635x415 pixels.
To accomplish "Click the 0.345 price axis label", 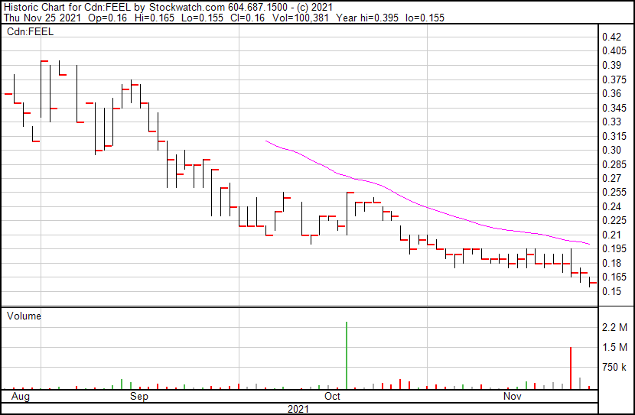I will pos(614,108).
